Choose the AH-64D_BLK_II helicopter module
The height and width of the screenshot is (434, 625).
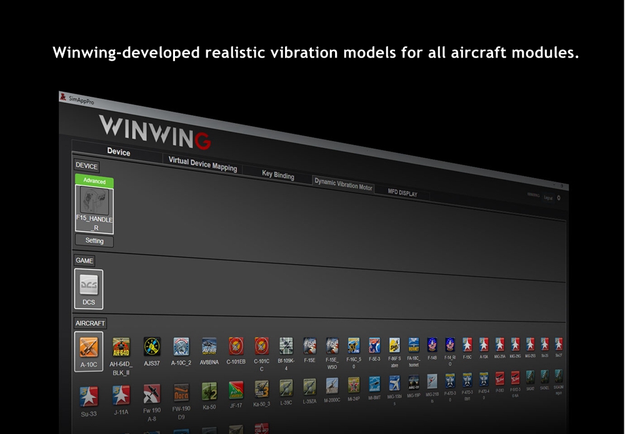tap(121, 347)
